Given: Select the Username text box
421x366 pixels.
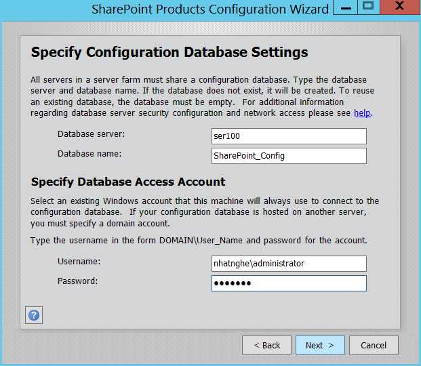Looking at the screenshot, I should point(289,264).
